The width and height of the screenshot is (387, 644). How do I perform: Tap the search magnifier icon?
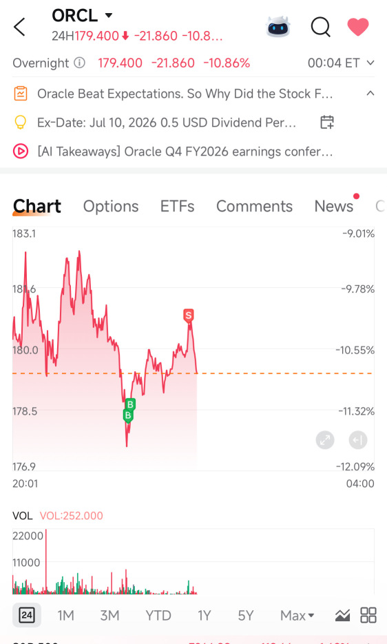(x=320, y=27)
